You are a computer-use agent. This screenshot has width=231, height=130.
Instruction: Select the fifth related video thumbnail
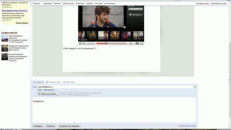tap(126, 35)
